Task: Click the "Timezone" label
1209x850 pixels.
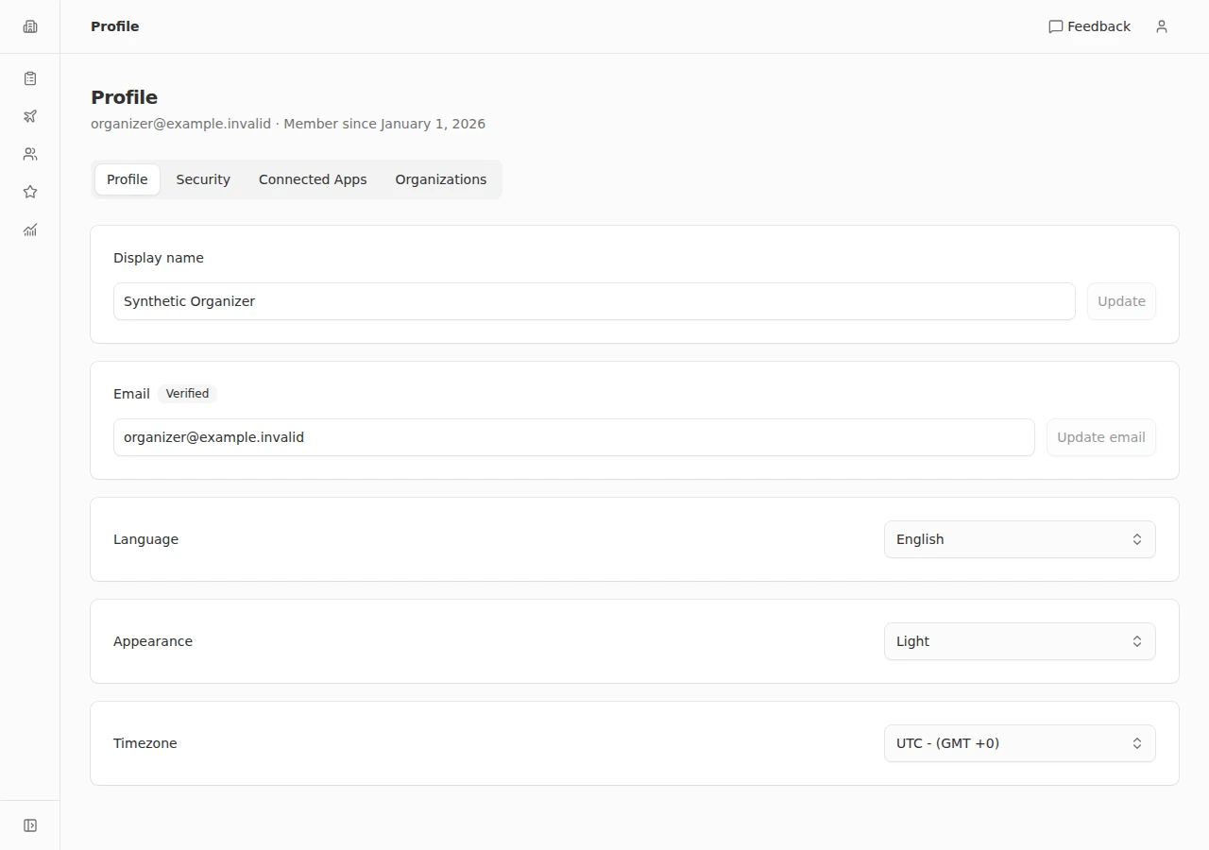Action: pos(145,743)
